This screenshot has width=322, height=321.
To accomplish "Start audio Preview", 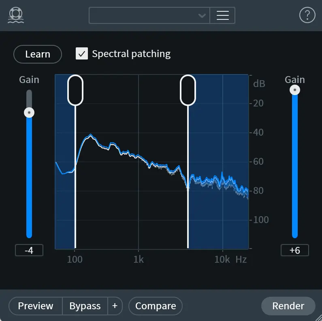I will [x=36, y=306].
